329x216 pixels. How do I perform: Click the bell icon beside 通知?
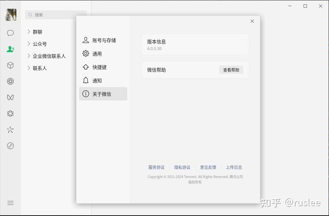click(86, 80)
